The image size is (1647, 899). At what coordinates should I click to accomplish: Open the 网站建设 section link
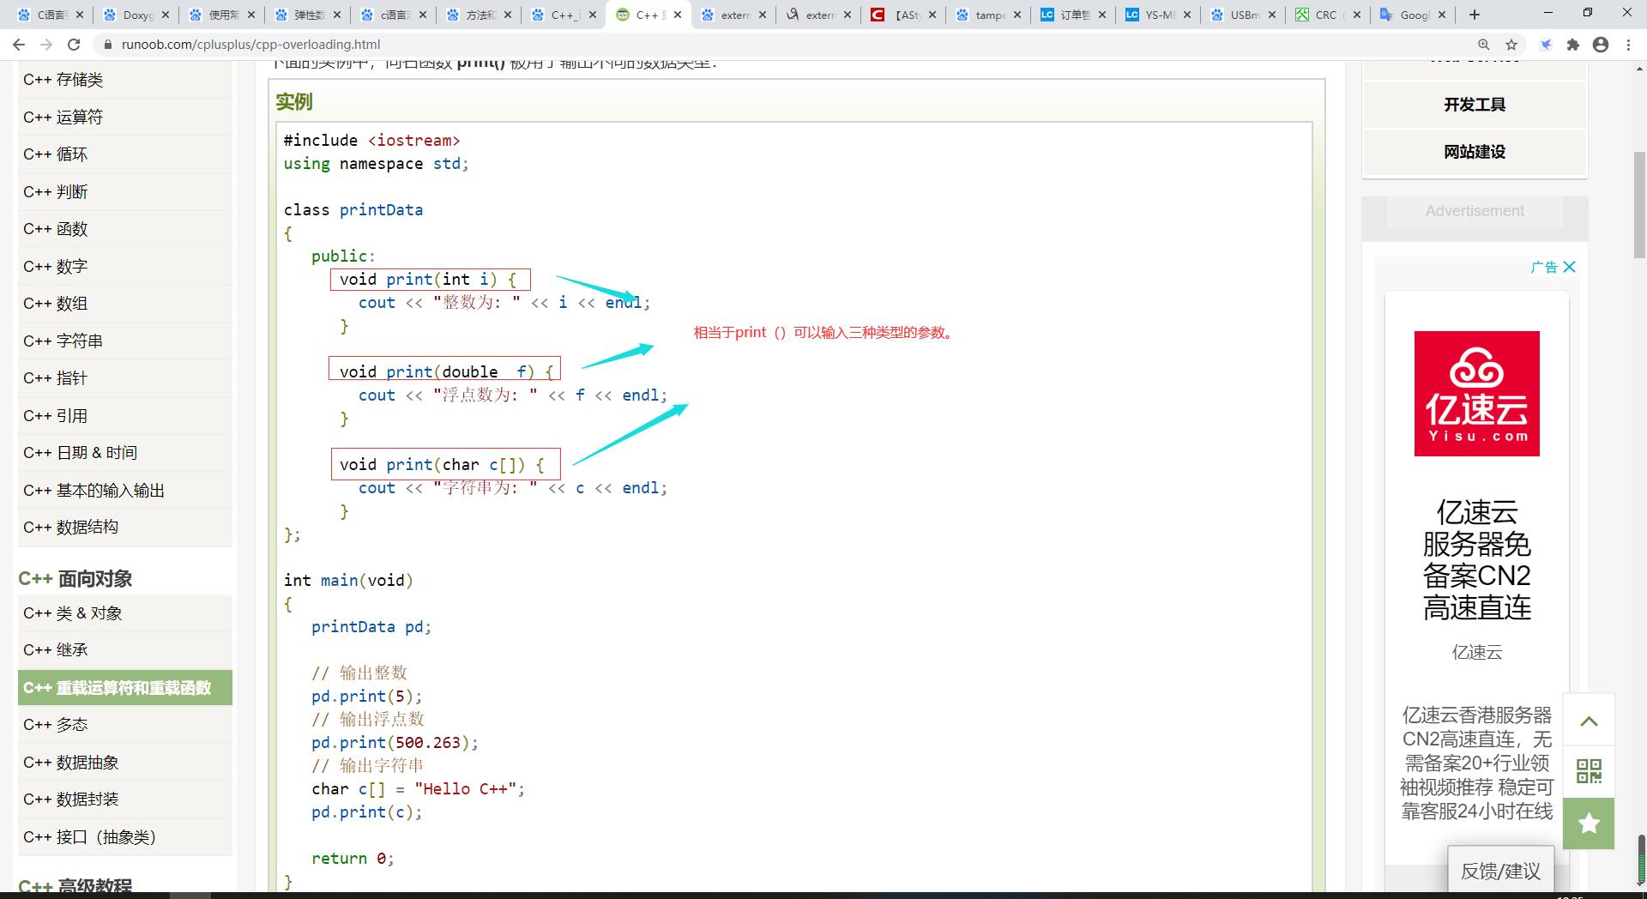coord(1474,152)
